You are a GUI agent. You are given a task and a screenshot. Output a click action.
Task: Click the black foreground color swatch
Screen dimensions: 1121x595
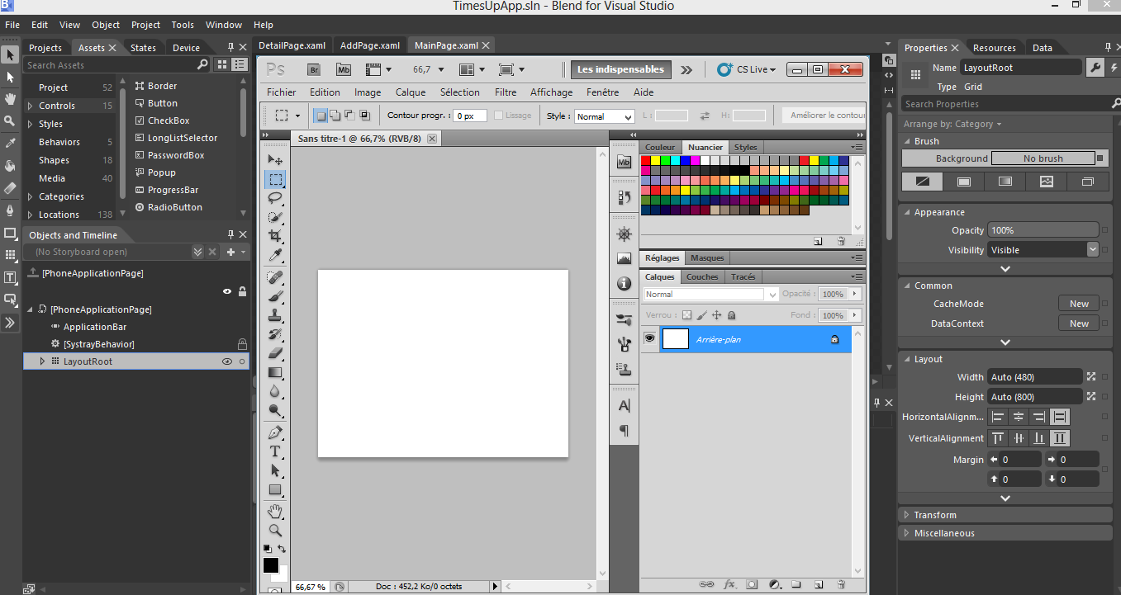(273, 564)
